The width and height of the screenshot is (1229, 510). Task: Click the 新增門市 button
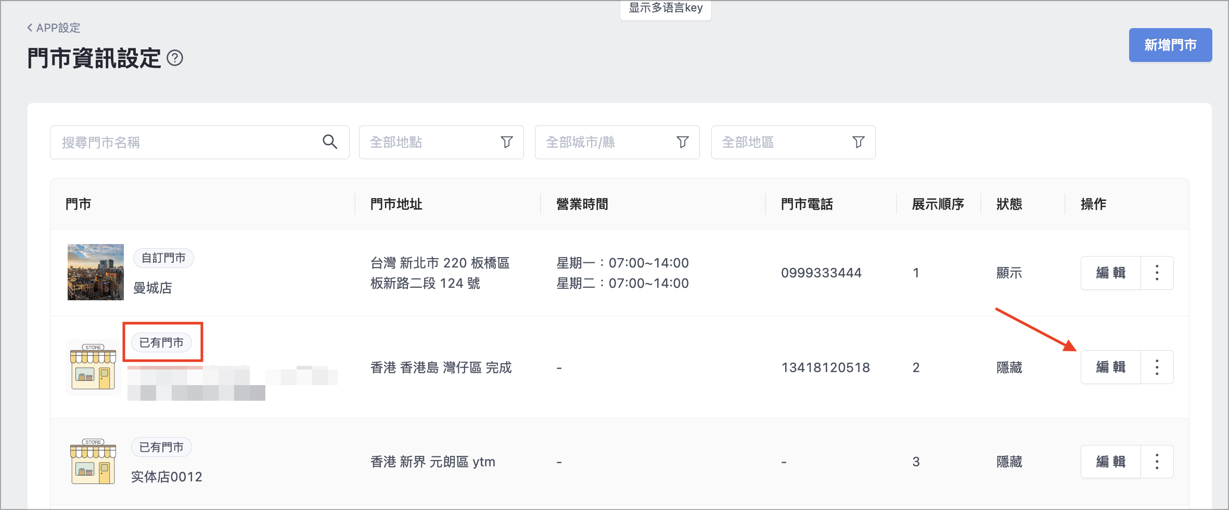click(1170, 45)
